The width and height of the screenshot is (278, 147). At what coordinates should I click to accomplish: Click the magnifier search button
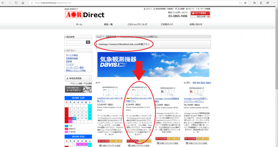coord(88,42)
